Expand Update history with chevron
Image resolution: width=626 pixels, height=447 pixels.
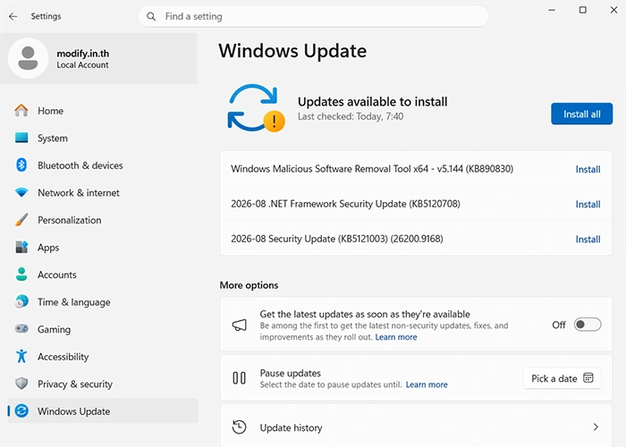tap(596, 427)
